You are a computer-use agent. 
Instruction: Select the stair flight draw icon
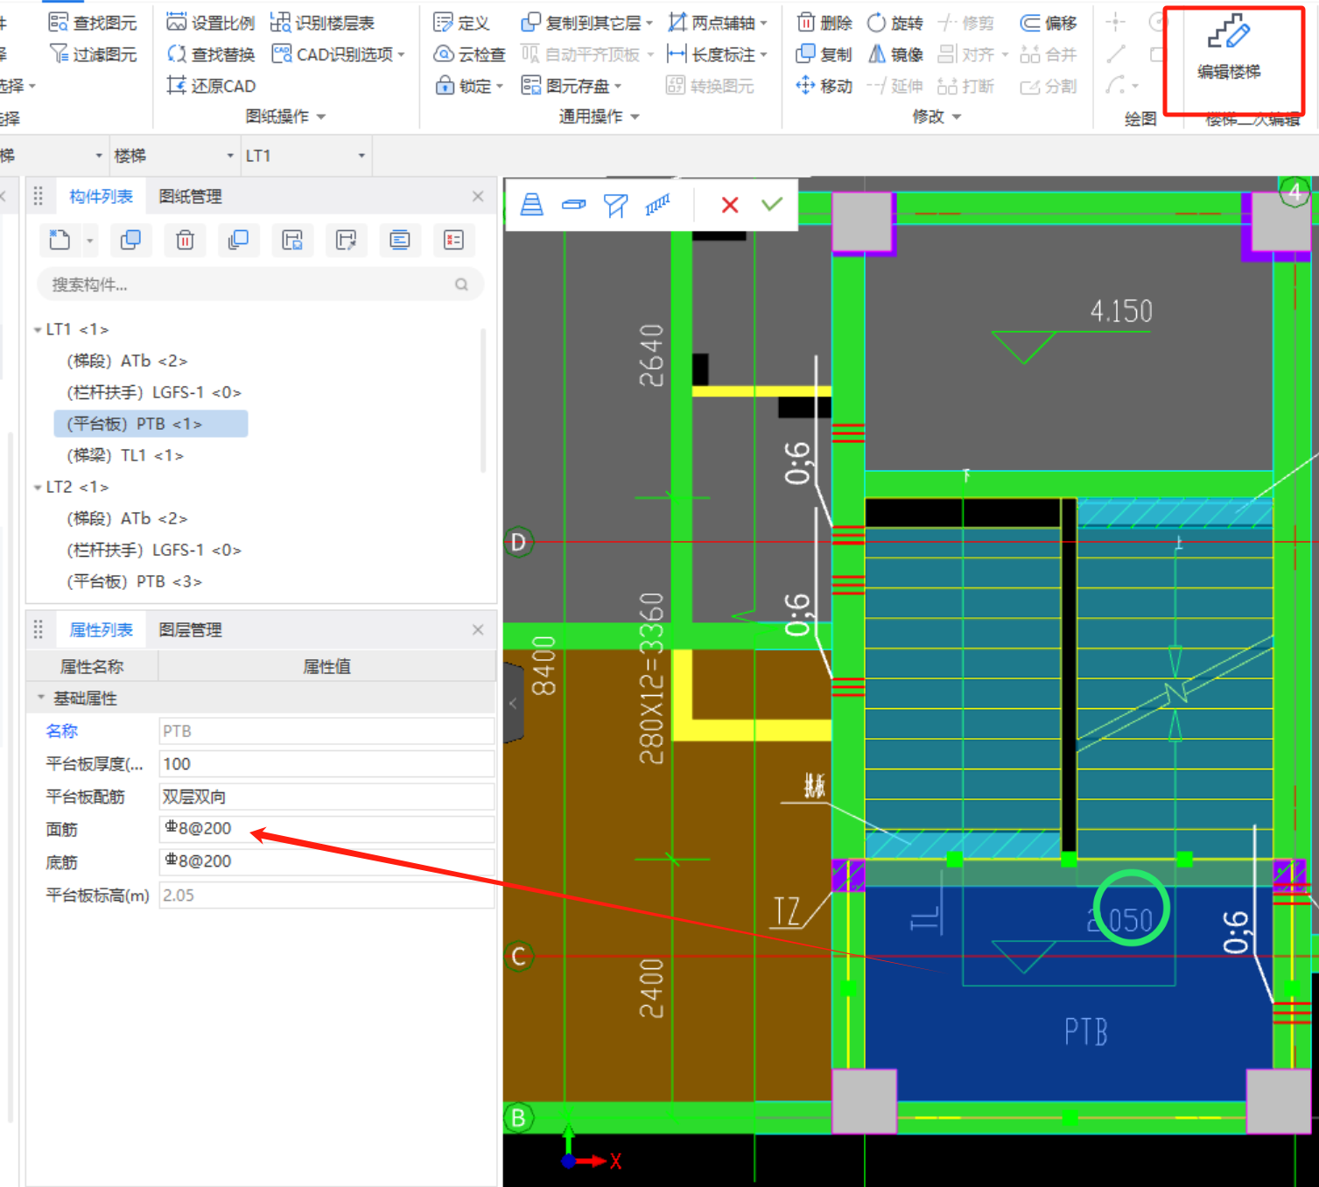531,205
